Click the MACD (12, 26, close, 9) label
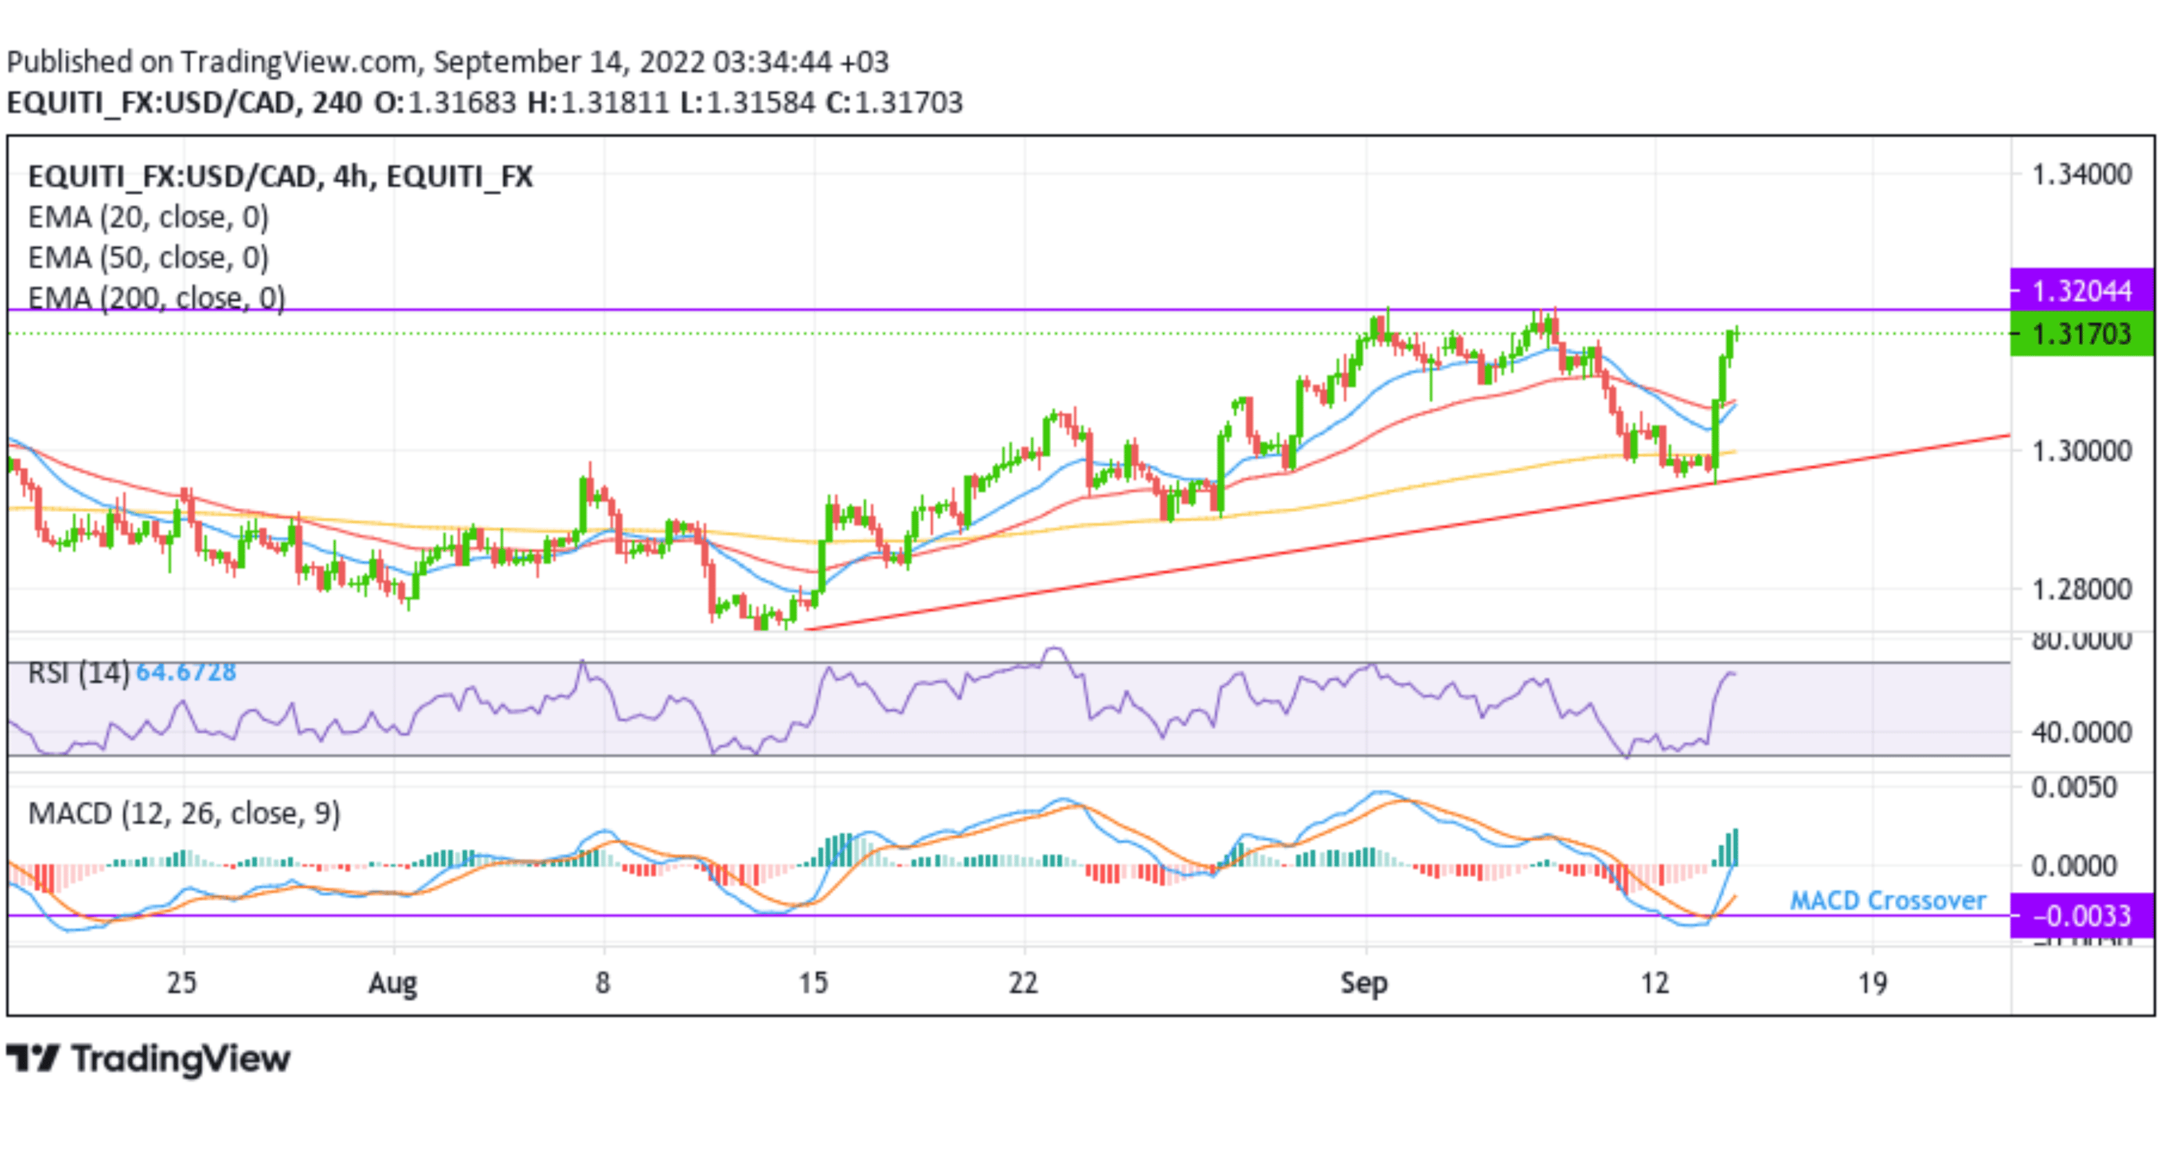 (185, 813)
